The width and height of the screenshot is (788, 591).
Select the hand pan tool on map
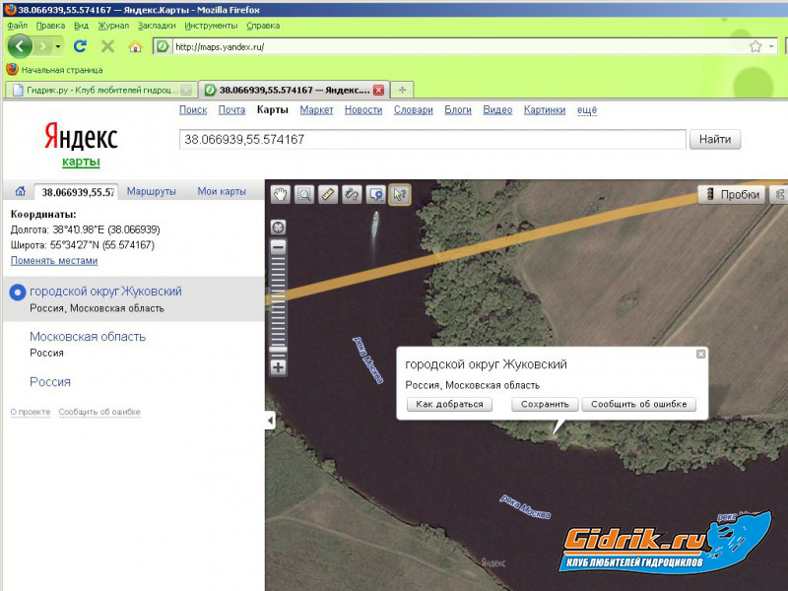coord(281,194)
